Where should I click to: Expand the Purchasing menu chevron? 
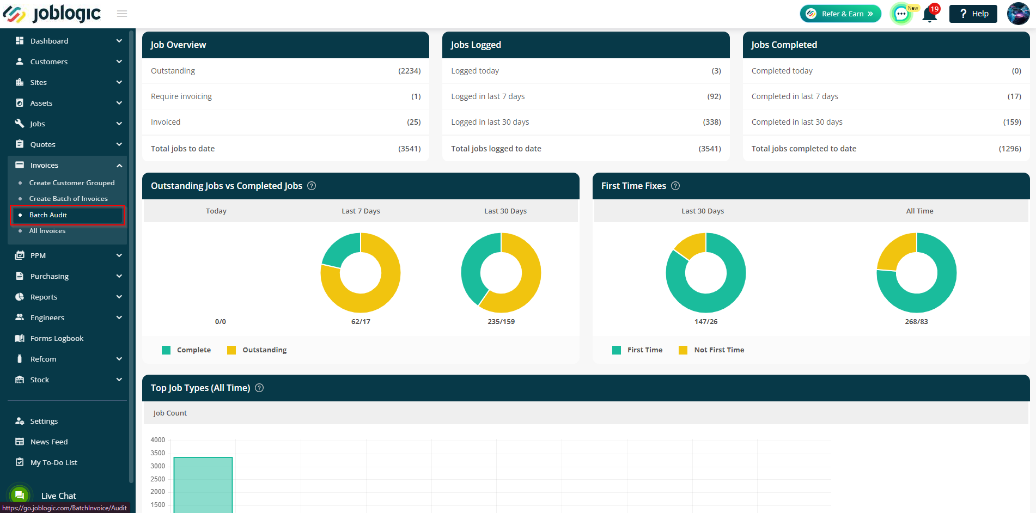(x=119, y=276)
